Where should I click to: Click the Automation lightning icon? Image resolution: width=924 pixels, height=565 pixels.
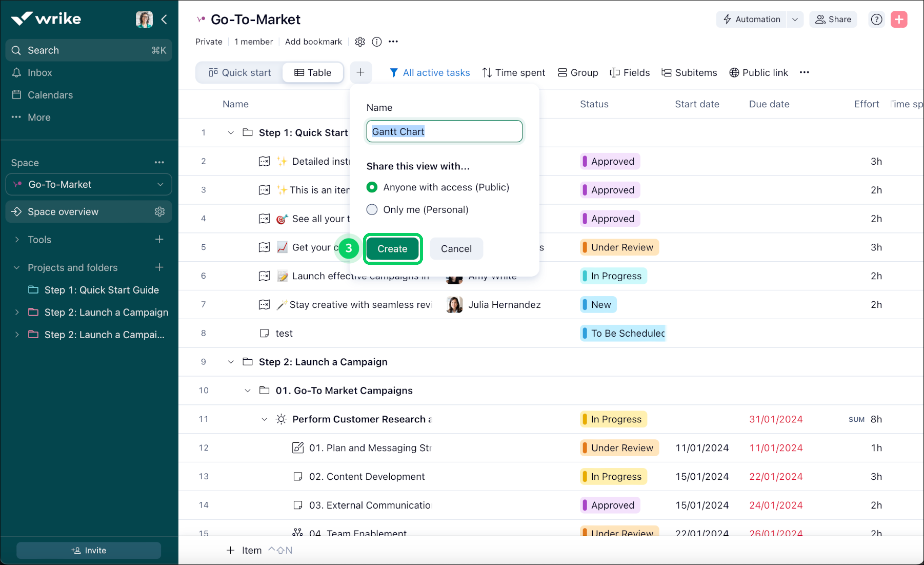[x=728, y=19]
